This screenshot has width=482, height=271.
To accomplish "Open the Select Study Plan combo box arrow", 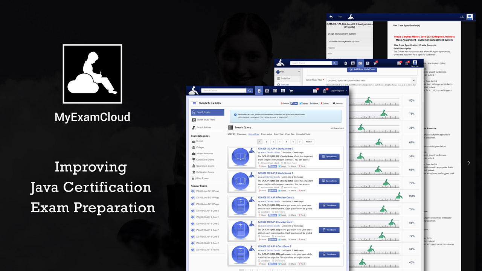I will point(414,81).
